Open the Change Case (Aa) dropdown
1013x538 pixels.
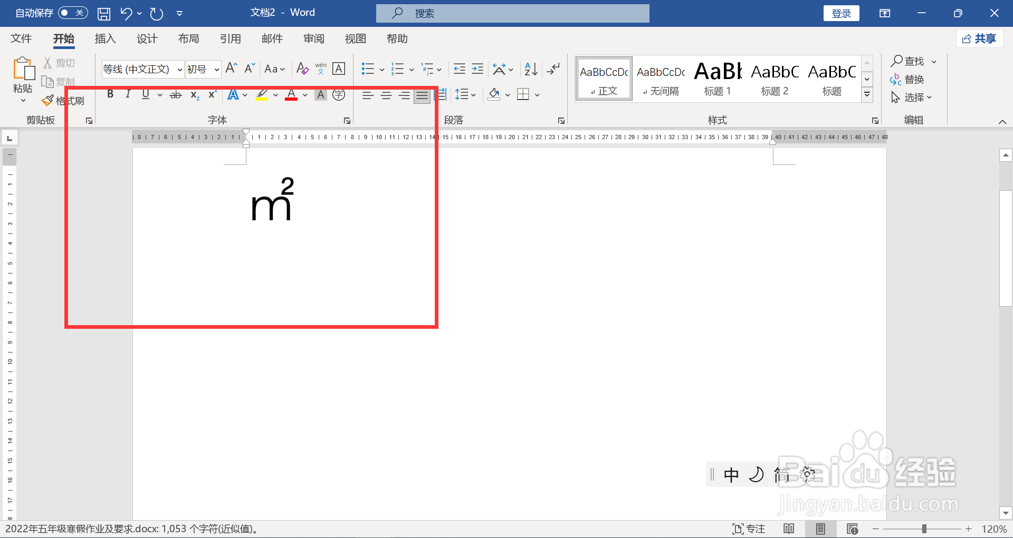point(274,69)
